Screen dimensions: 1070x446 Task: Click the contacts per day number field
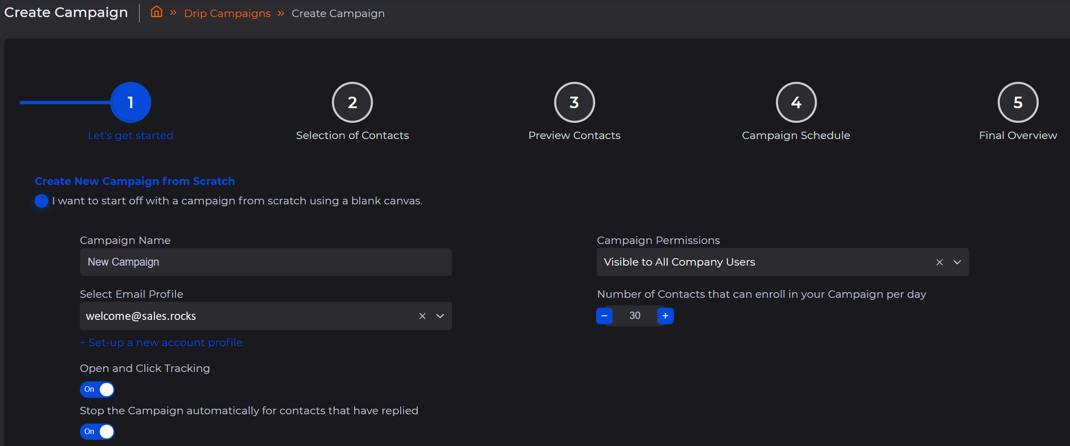point(635,316)
